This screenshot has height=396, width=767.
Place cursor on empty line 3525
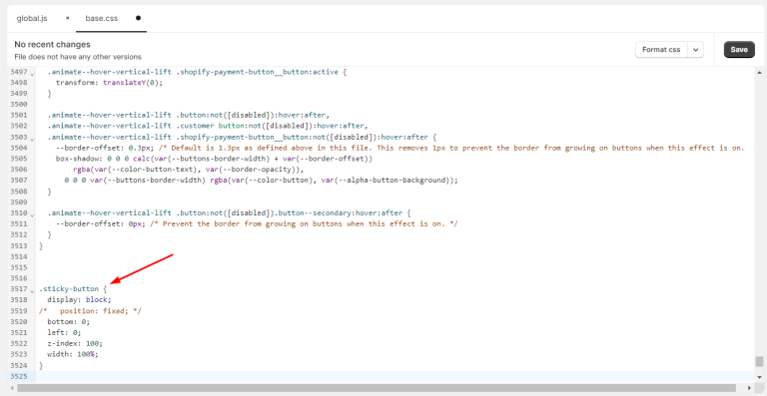coord(394,376)
